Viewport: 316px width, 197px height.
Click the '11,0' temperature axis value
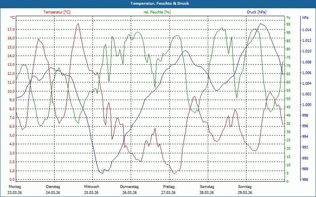(11, 82)
